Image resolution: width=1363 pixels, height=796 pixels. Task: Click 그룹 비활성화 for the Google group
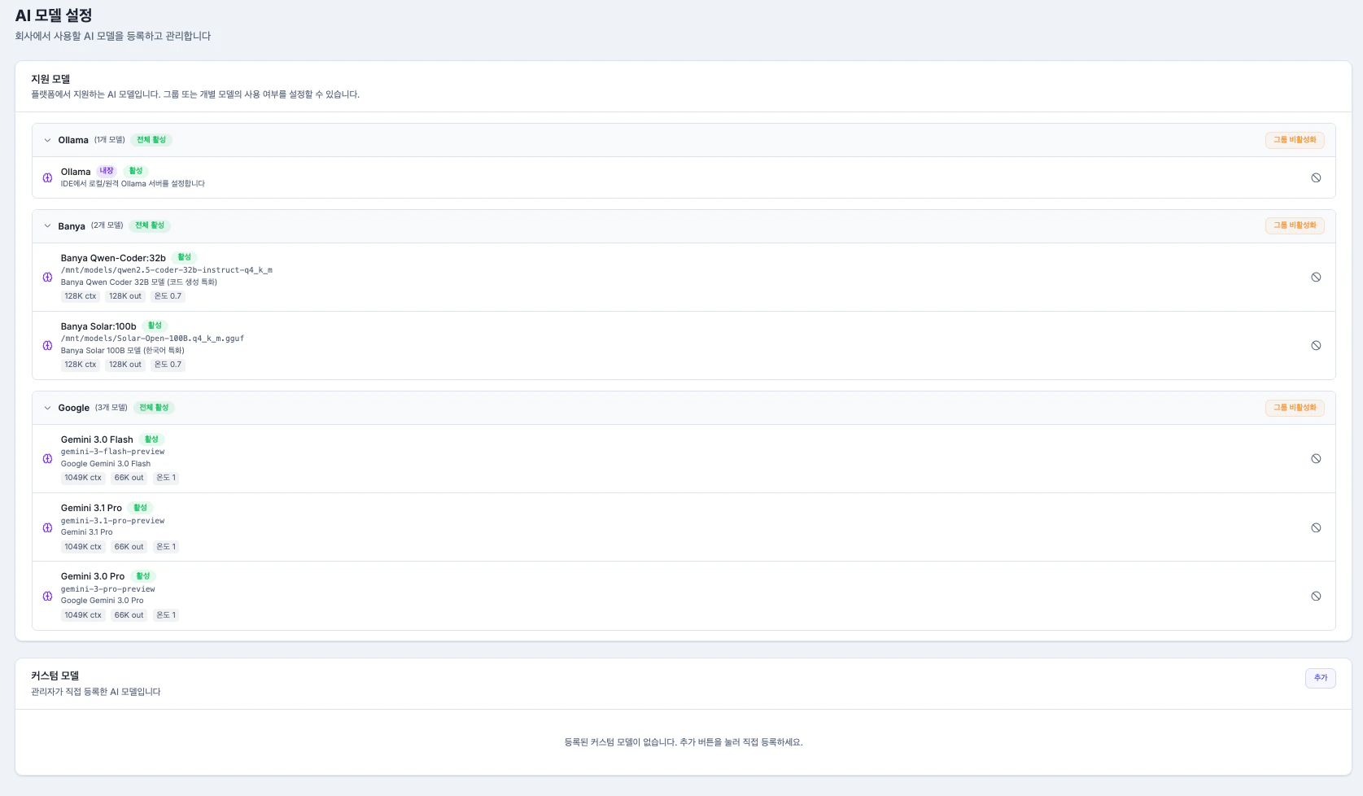click(x=1295, y=408)
